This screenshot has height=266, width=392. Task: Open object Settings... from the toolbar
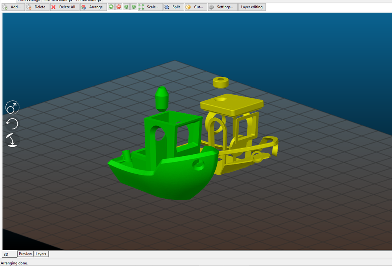222,7
